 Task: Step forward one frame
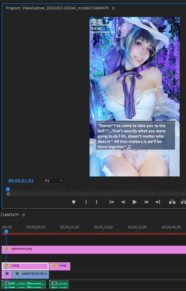(x=147, y=202)
